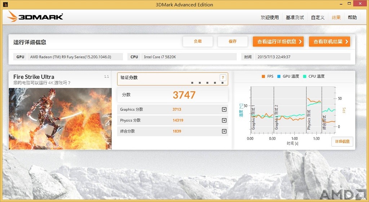
Task: Click the Physics测试 chart marker
Action: [x=309, y=120]
